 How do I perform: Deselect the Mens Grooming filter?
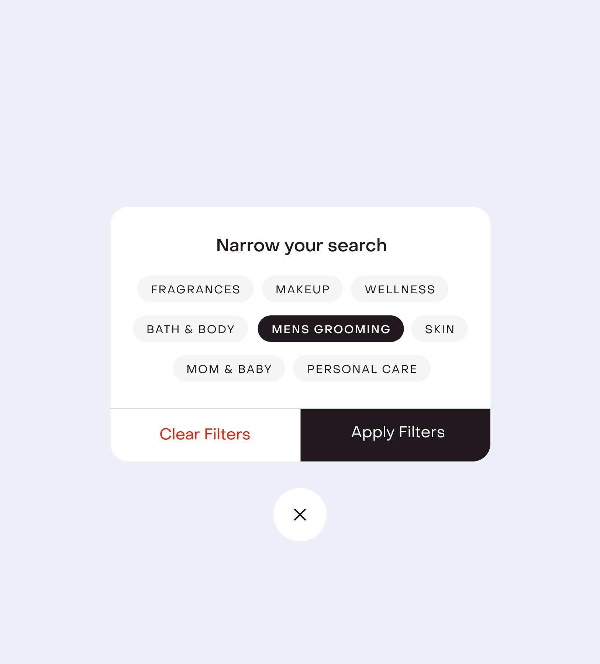click(331, 329)
